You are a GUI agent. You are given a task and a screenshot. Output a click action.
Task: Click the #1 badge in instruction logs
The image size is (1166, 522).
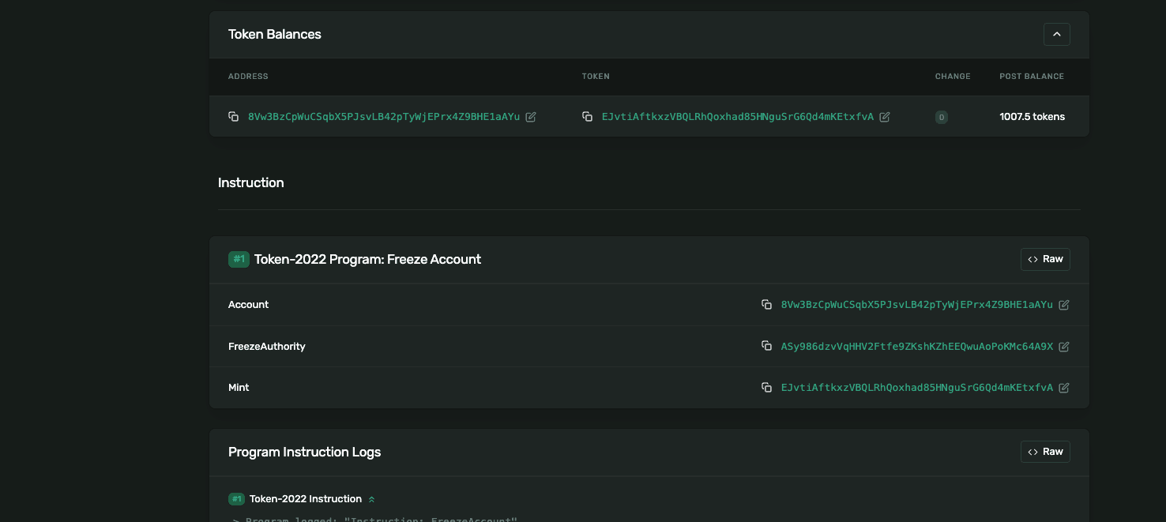click(x=236, y=499)
